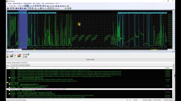Adjust the X zoom percentage stepper arrows
181x101 pixels.
pyautogui.click(x=15, y=6)
